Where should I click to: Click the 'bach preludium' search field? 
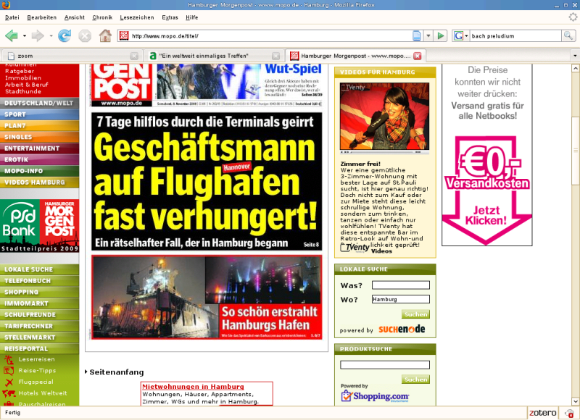point(515,35)
